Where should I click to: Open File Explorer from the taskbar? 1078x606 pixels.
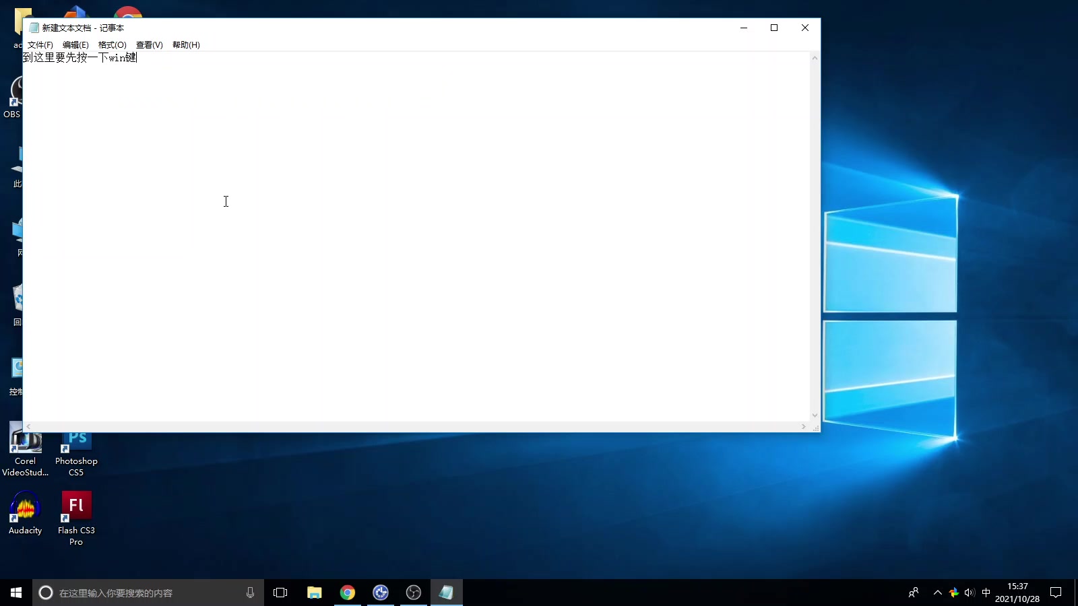pyautogui.click(x=314, y=593)
